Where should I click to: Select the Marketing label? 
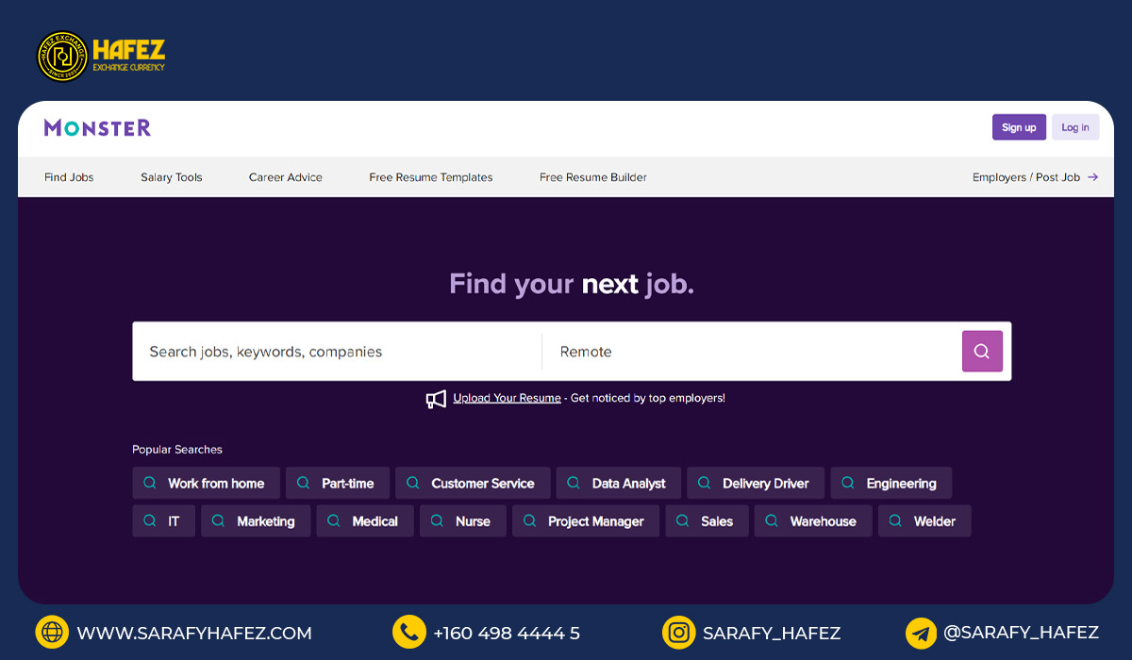266,521
